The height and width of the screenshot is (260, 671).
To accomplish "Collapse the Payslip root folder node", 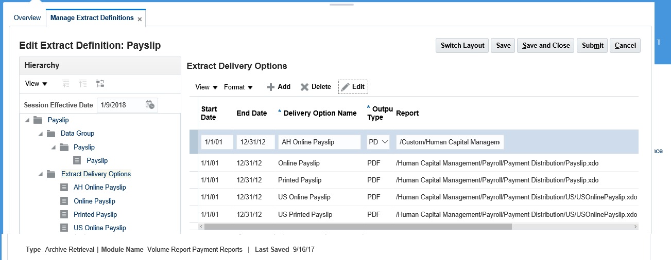I will point(27,120).
